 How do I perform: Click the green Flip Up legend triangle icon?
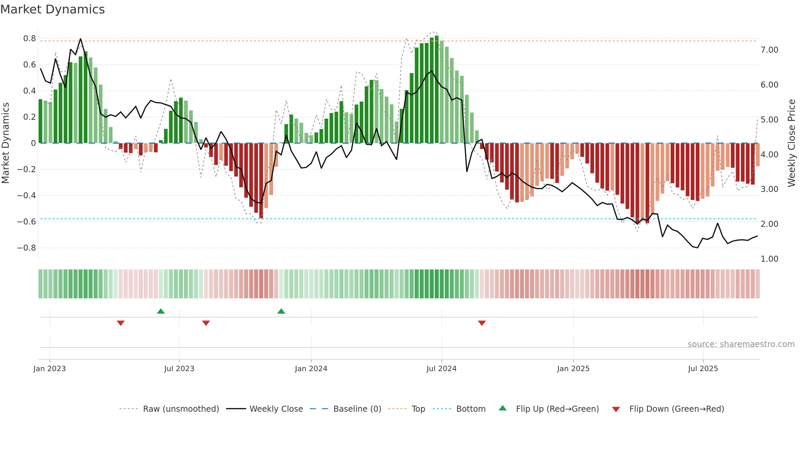pos(503,408)
